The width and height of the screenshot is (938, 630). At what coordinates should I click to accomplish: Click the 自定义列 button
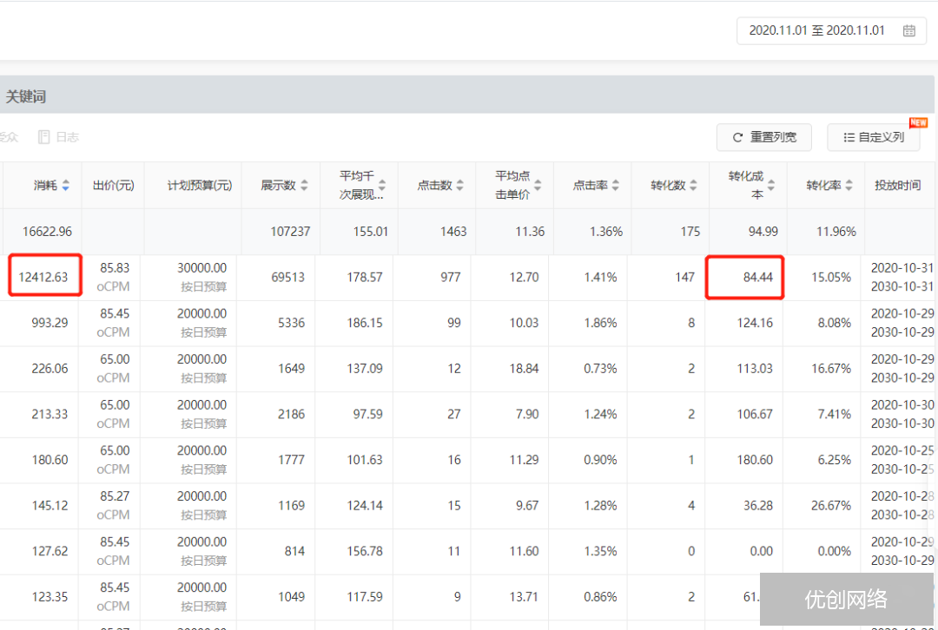(874, 137)
